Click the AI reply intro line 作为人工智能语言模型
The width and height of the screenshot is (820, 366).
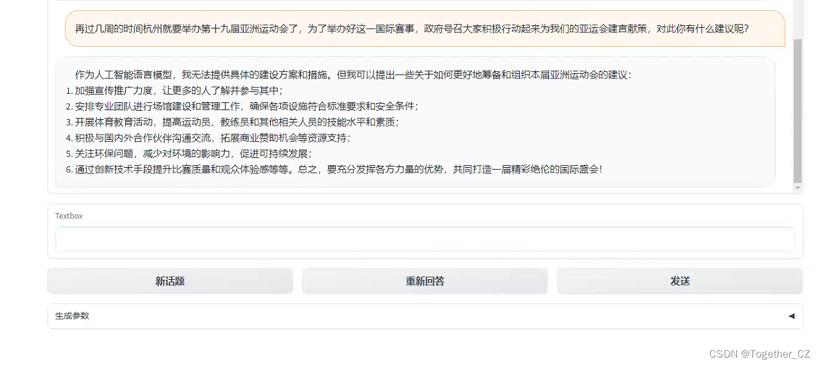tap(353, 74)
